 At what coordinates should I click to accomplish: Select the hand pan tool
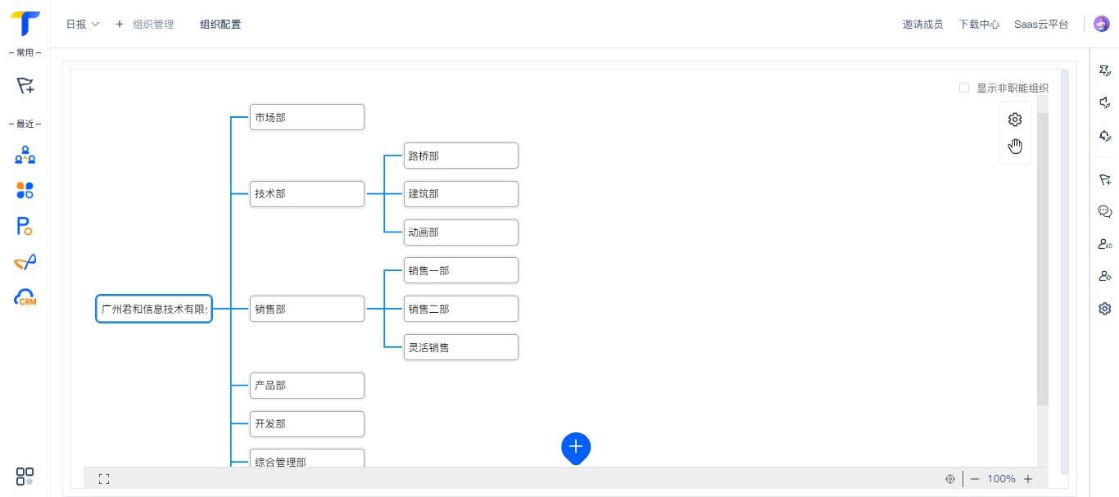[1015, 147]
